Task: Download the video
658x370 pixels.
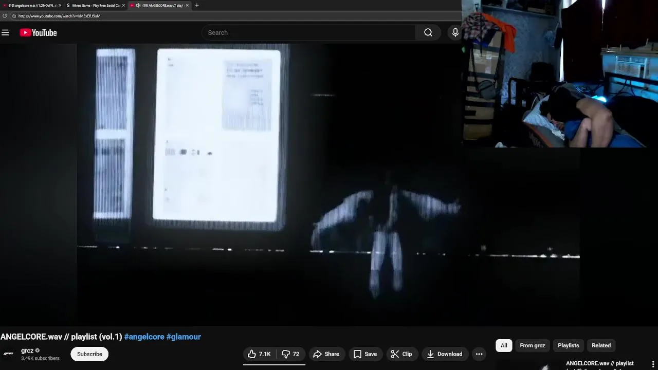Action: pos(445,354)
